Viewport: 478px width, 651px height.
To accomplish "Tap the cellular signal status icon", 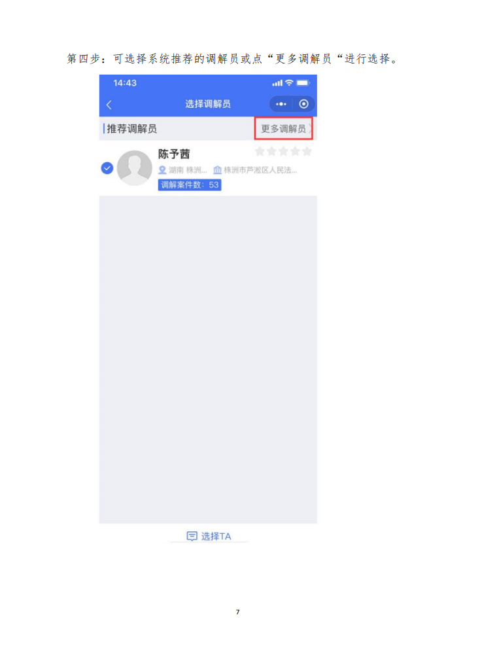I will click(277, 83).
